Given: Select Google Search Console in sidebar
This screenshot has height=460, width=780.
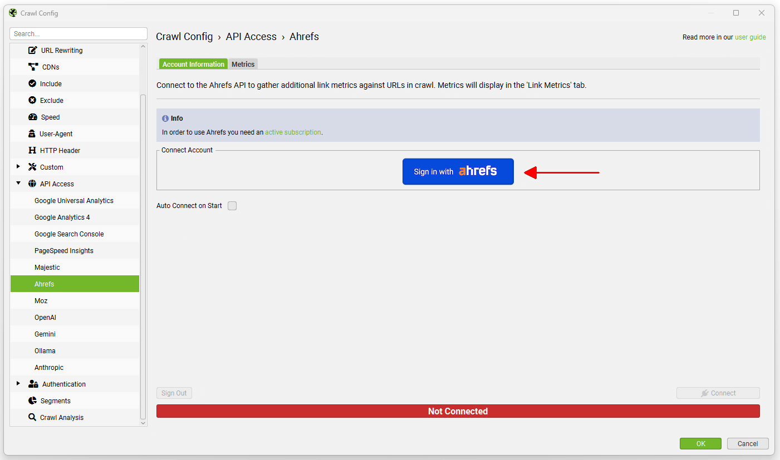Looking at the screenshot, I should (x=69, y=234).
